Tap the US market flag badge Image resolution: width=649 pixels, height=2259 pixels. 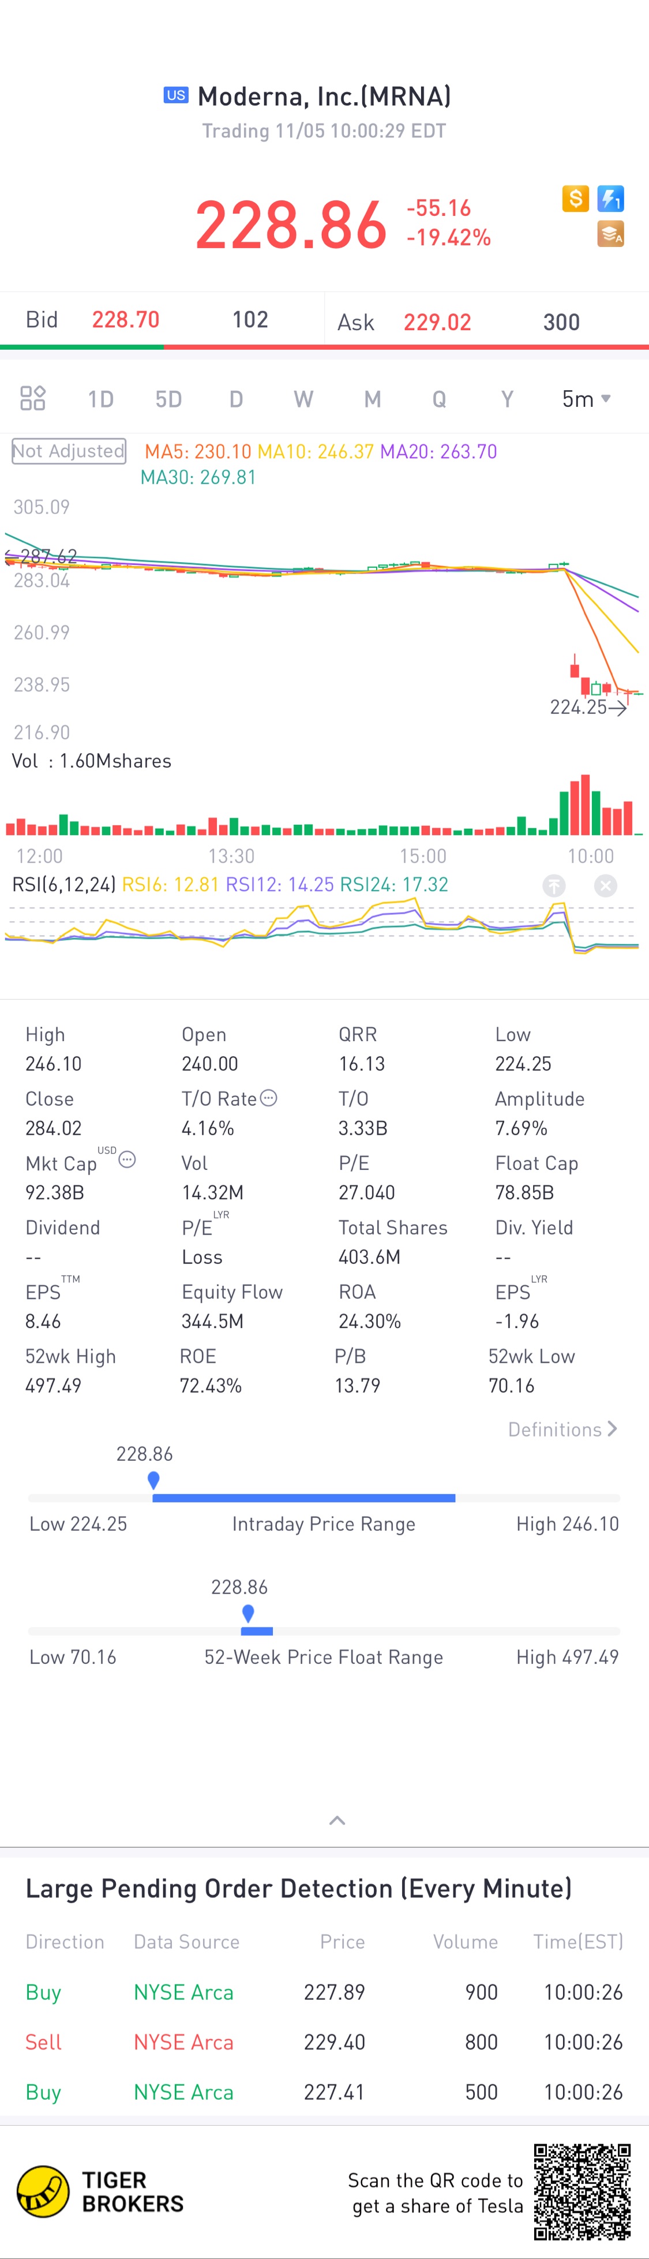[x=177, y=95]
